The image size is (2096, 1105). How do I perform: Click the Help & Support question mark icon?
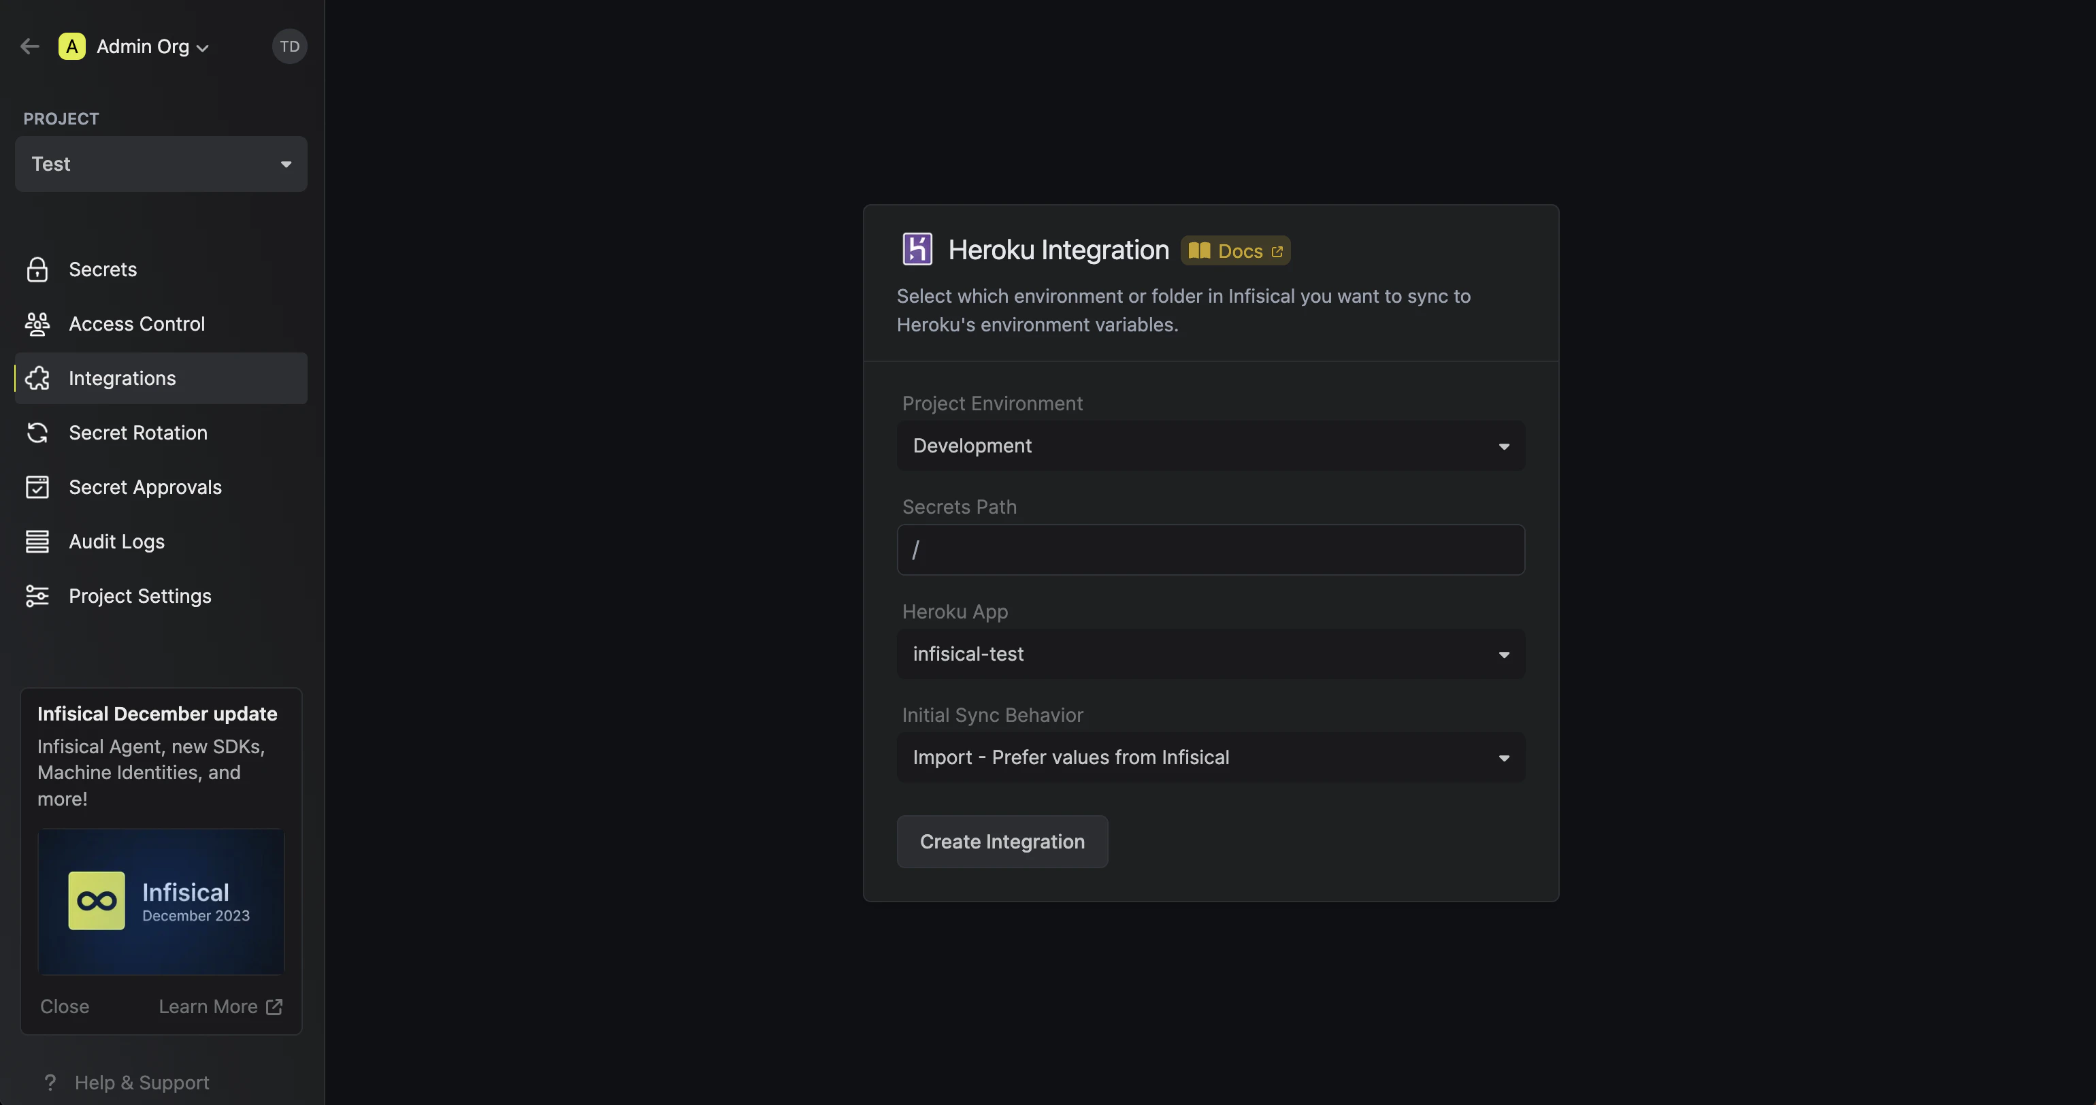pyautogui.click(x=50, y=1083)
